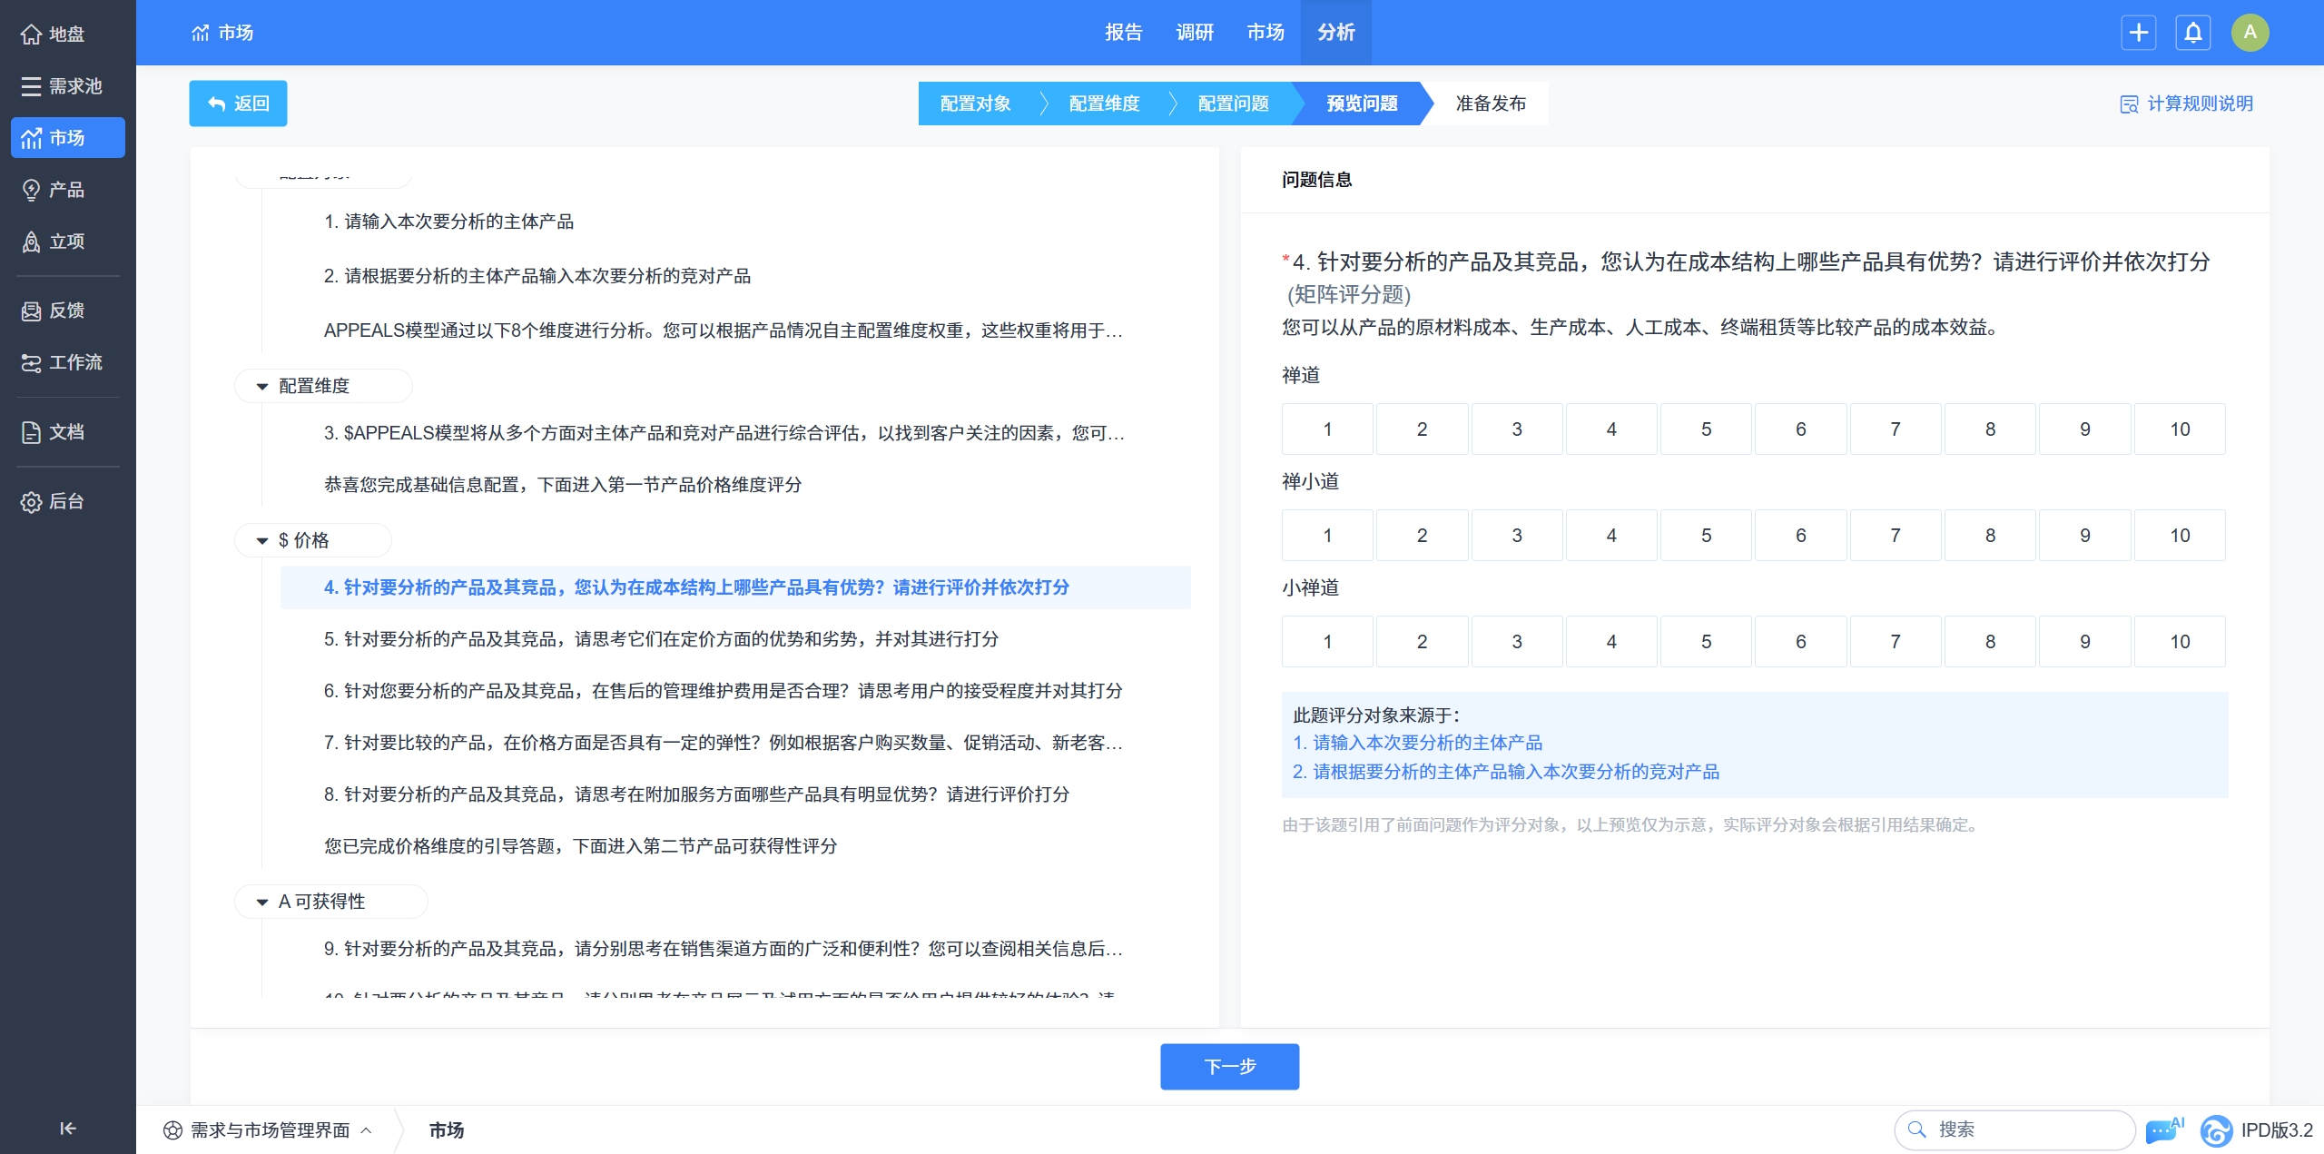Go to the 准备发布 step
Screen dimensions: 2324x1154
(x=1490, y=104)
